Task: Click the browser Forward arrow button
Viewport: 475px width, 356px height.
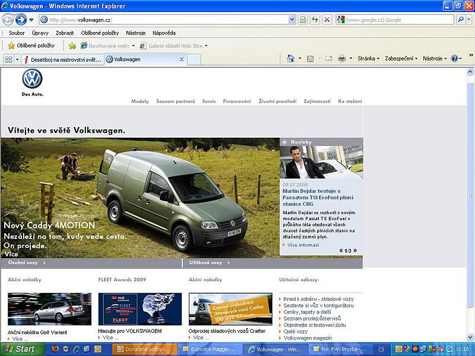Action: (x=21, y=20)
